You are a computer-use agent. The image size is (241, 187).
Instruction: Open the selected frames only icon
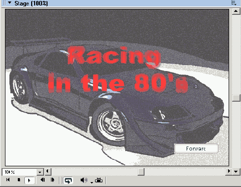(x=98, y=180)
